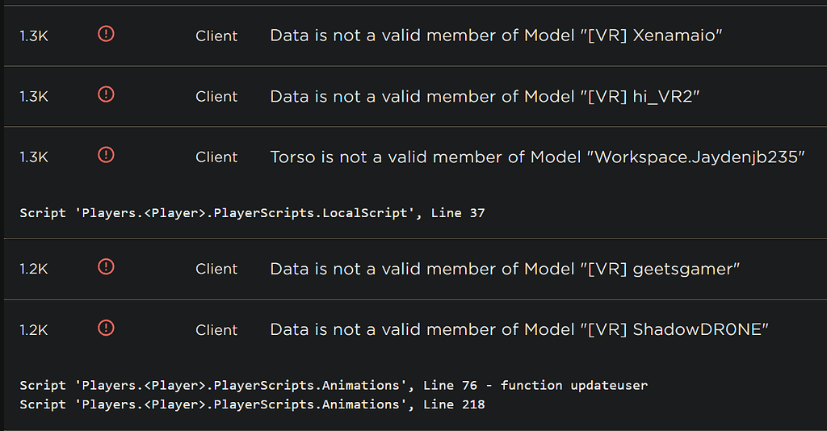Image resolution: width=827 pixels, height=431 pixels.
Task: Collapse the ShadowDRONE Data error row
Action: [x=415, y=365]
